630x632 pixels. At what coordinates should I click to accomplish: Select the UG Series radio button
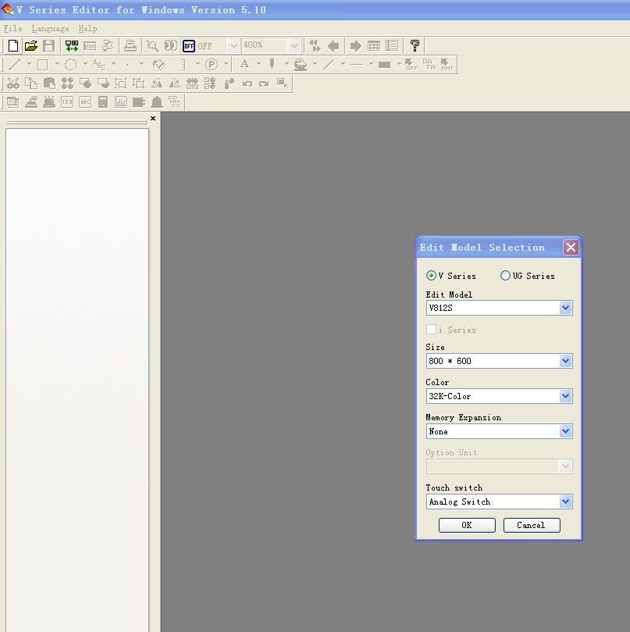click(x=506, y=276)
